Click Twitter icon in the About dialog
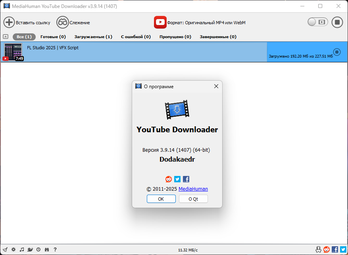The image size is (348, 255). (177, 179)
